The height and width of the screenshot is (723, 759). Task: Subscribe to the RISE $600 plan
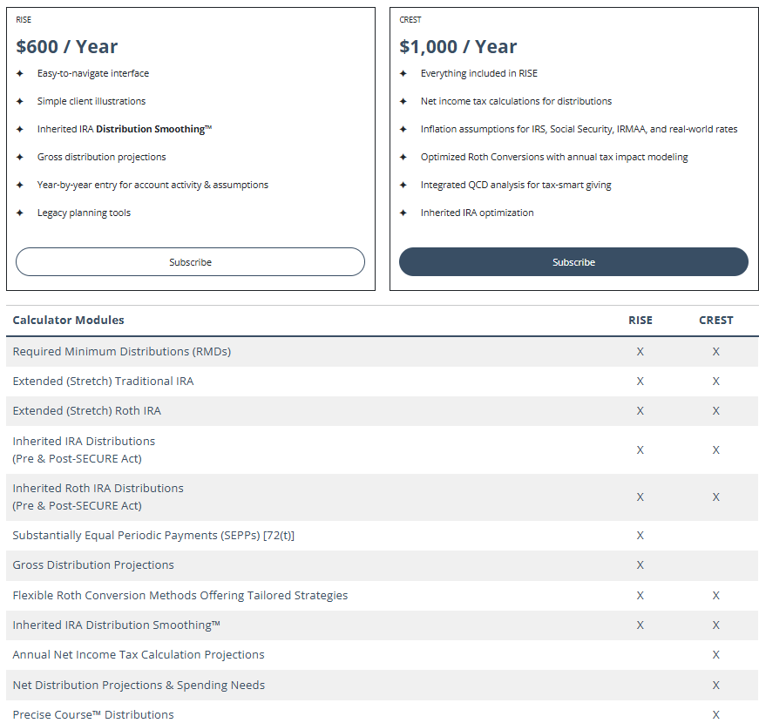click(x=190, y=262)
